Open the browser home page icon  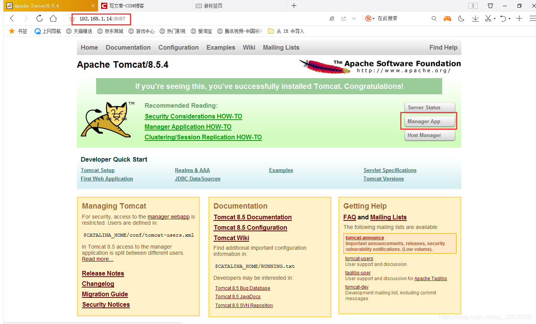pos(53,18)
